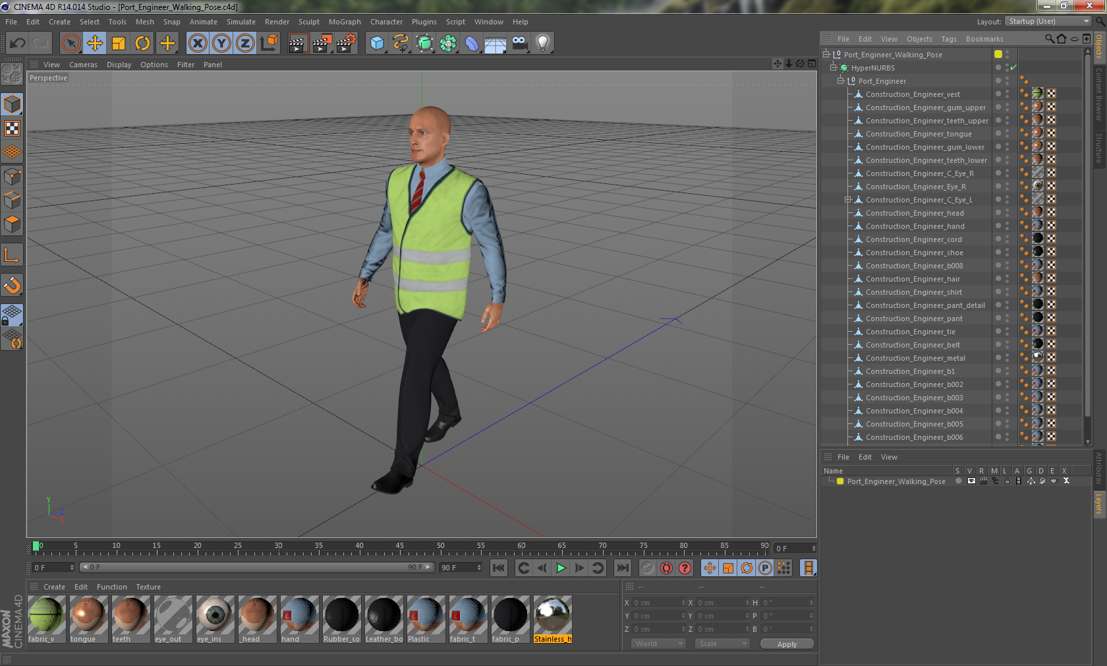Switch to Texture mode in left palette

(12, 129)
